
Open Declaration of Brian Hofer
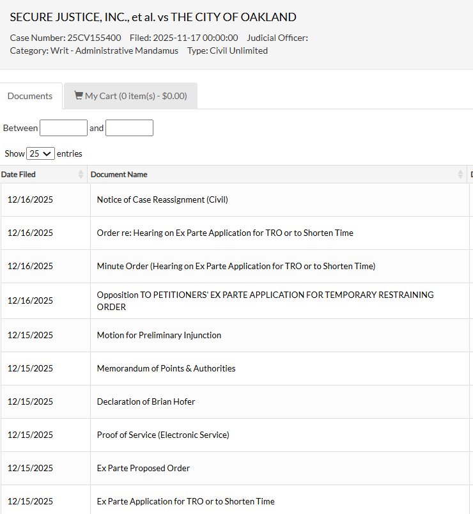pyautogui.click(x=146, y=401)
